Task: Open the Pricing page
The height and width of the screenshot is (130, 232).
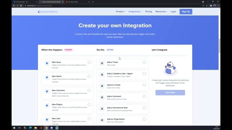Action: 149,12
